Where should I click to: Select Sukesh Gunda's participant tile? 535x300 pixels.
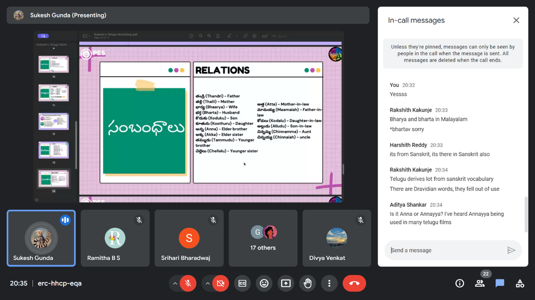click(41, 238)
